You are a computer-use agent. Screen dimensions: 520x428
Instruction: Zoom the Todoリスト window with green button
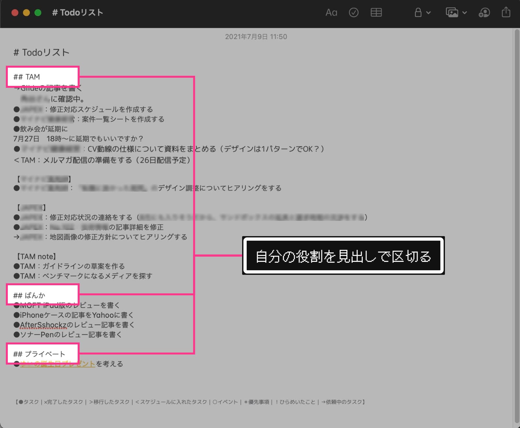38,13
